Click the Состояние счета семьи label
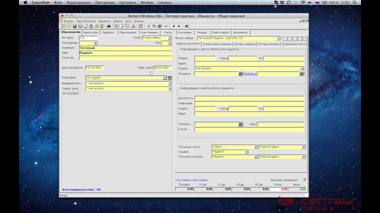Image resolution: width=380 pixels, height=213 pixels. pyautogui.click(x=191, y=180)
